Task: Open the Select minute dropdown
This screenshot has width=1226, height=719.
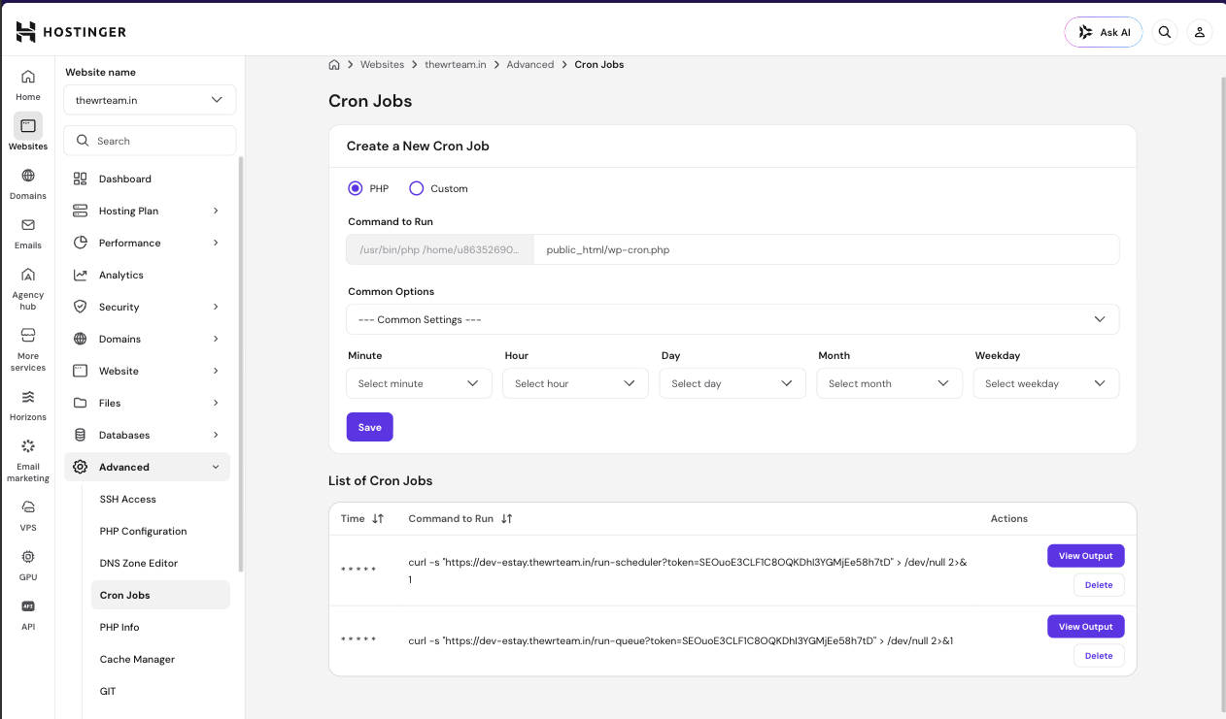Action: (x=419, y=383)
